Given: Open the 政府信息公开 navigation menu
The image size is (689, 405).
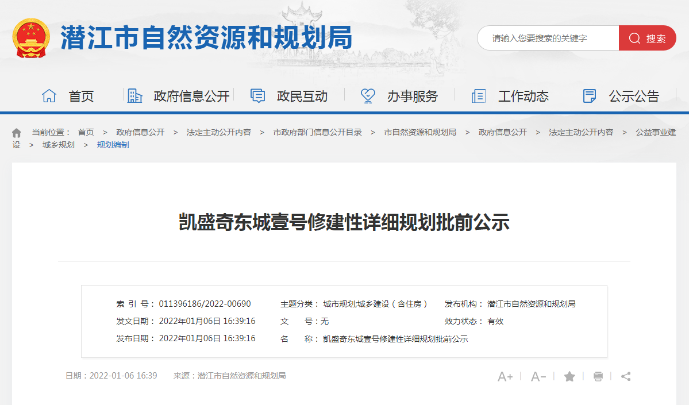Looking at the screenshot, I should pos(179,96).
